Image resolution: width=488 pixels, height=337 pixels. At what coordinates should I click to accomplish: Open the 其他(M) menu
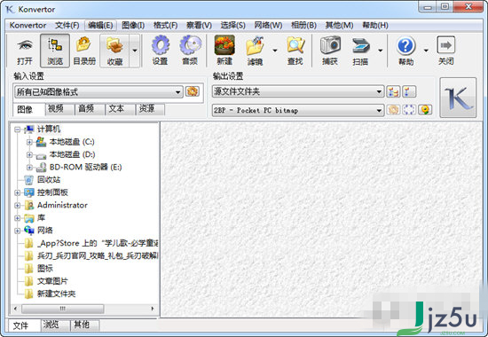pyautogui.click(x=339, y=25)
